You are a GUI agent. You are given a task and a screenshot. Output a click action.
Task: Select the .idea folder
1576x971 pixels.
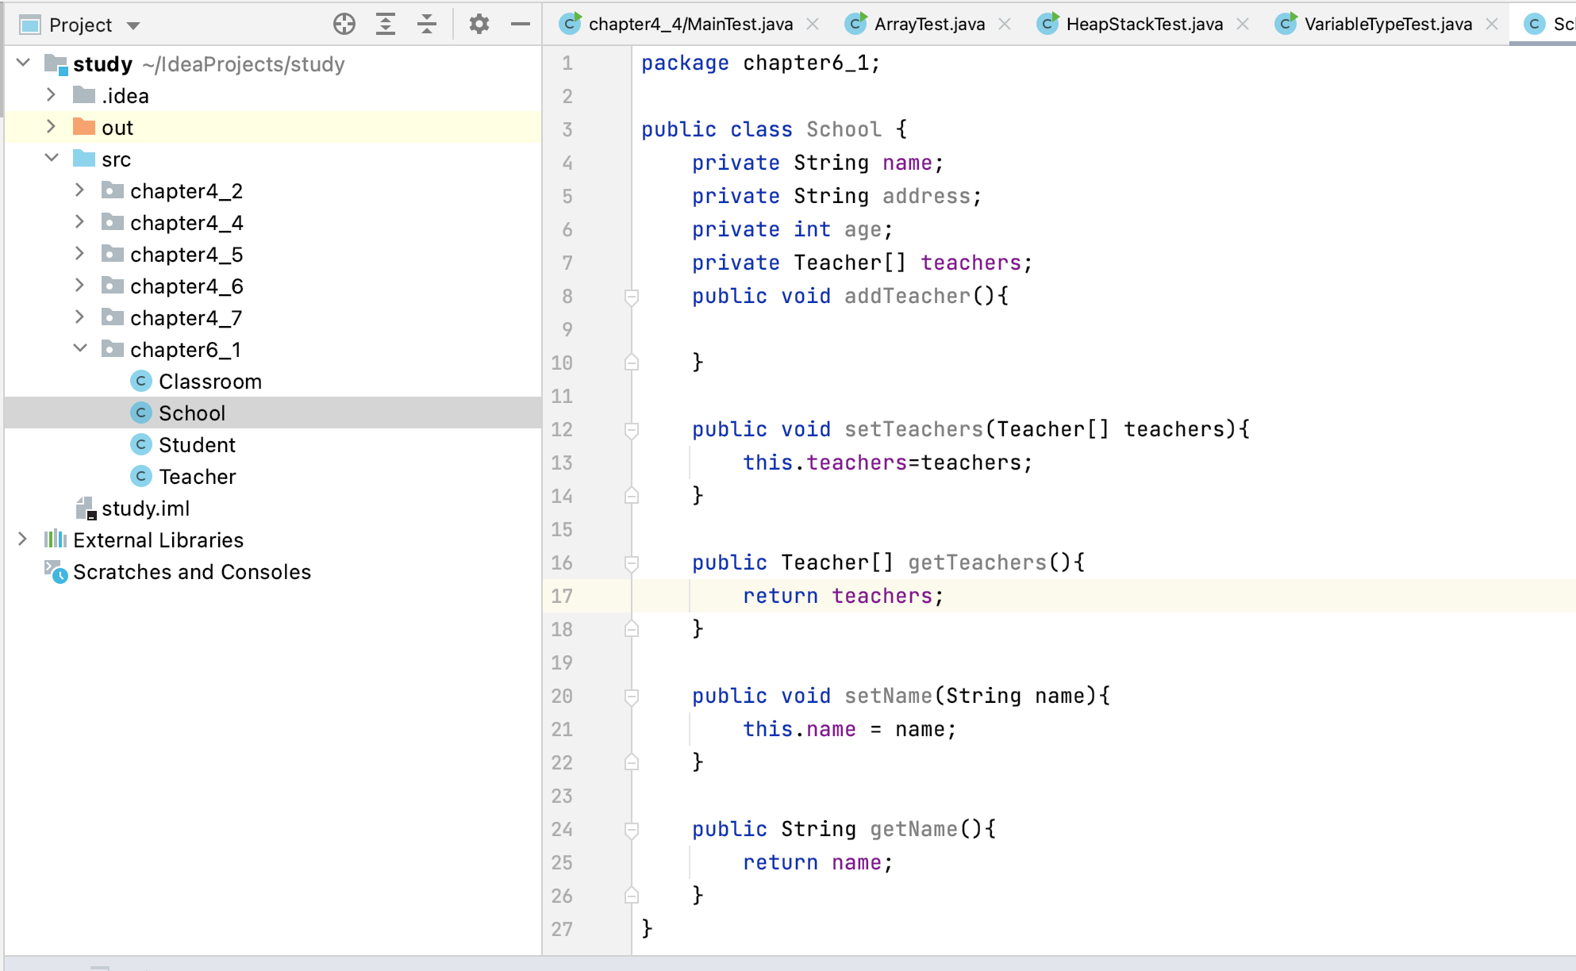tap(125, 96)
